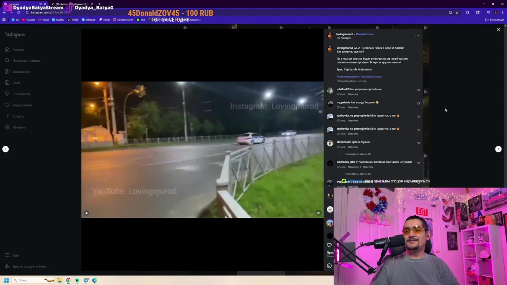Reply to lukmanov_888 via Ответить
507x285 pixels.
point(368,167)
